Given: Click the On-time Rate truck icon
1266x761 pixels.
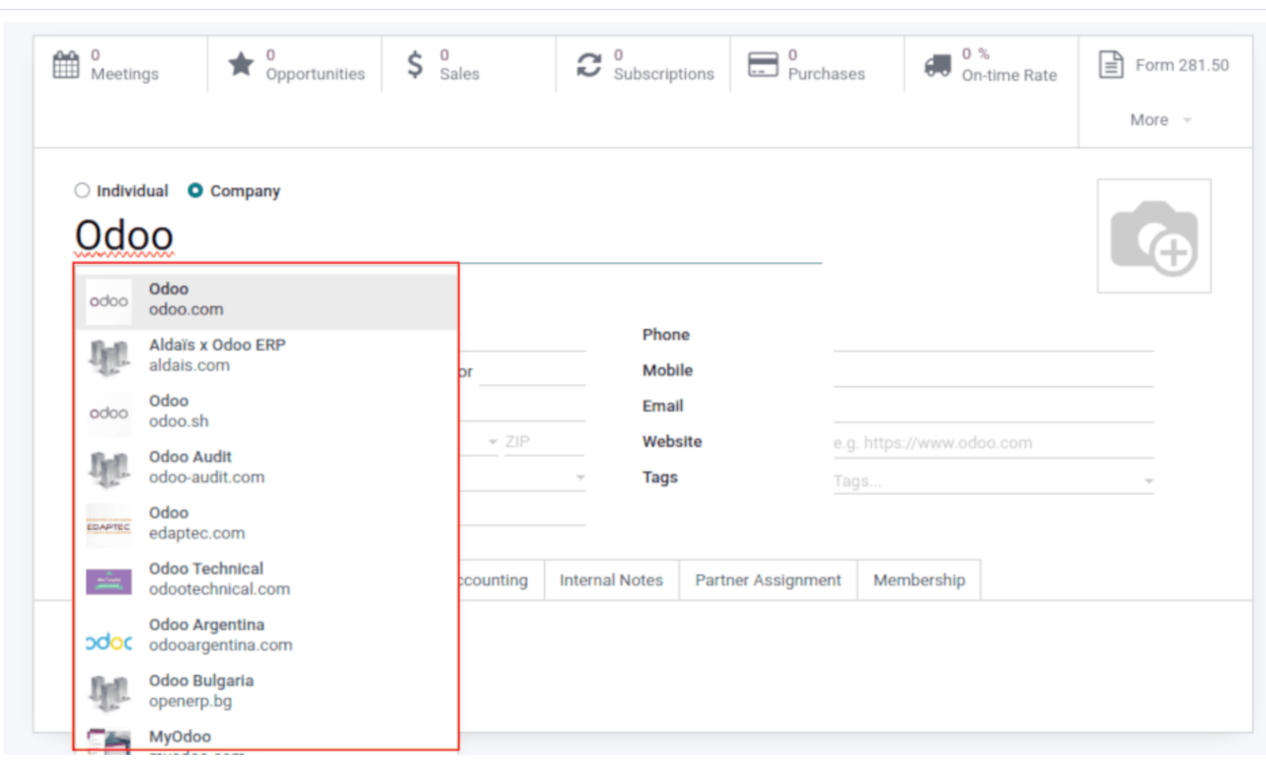Looking at the screenshot, I should 937,66.
